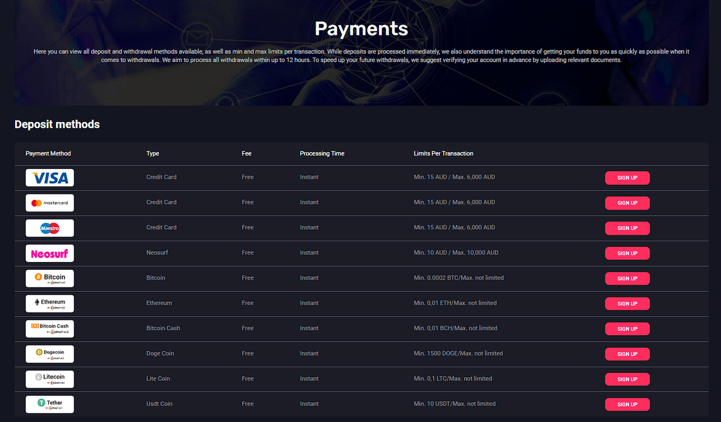Select the Litecoin payment icon
721x422 pixels.
(x=50, y=379)
